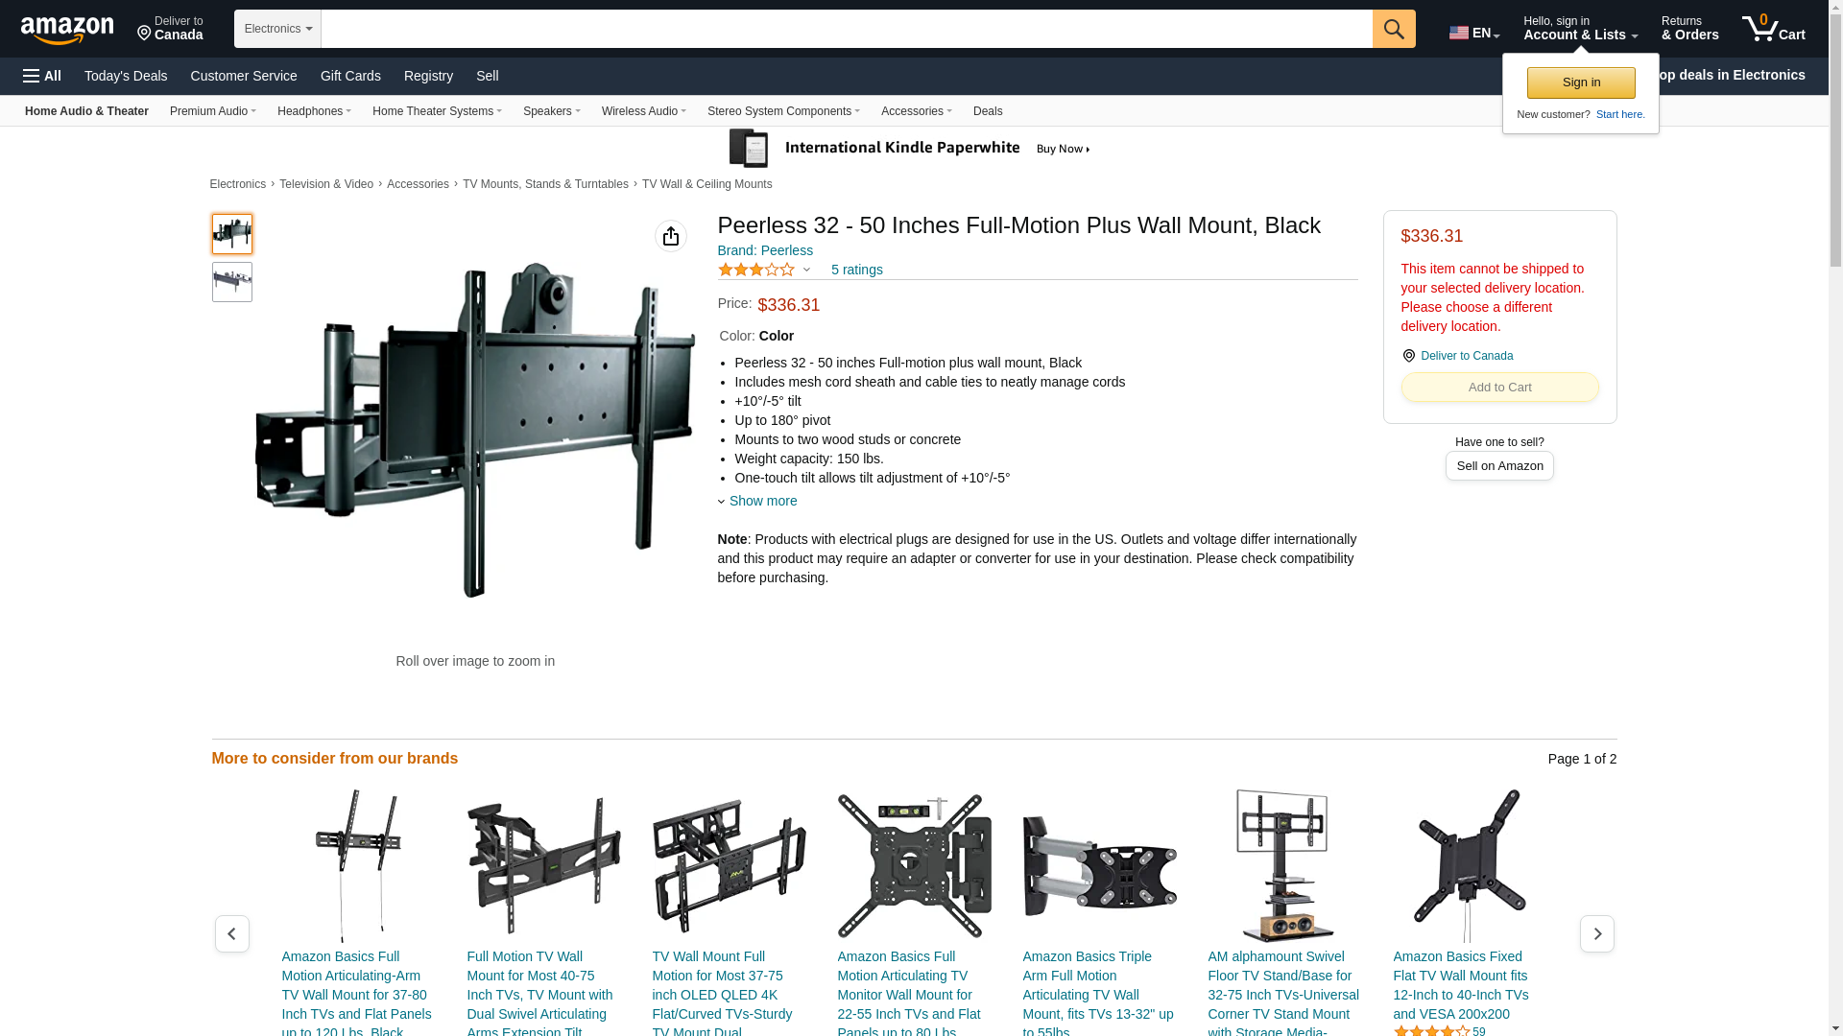Click the Amazon logo
The image size is (1843, 1036).
coord(67,30)
